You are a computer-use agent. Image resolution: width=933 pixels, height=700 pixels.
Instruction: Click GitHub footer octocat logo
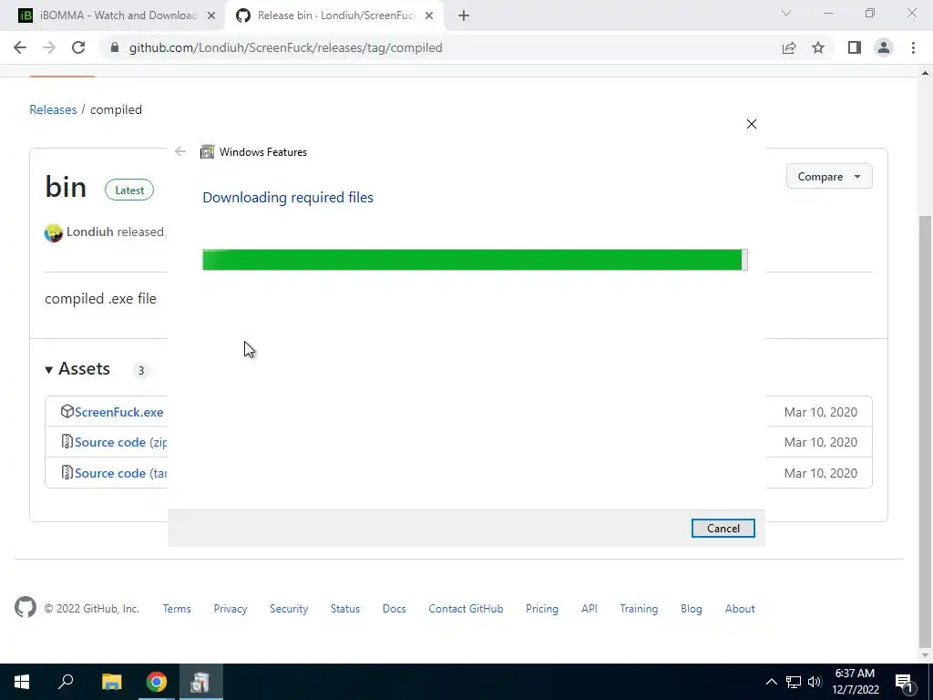[26, 607]
